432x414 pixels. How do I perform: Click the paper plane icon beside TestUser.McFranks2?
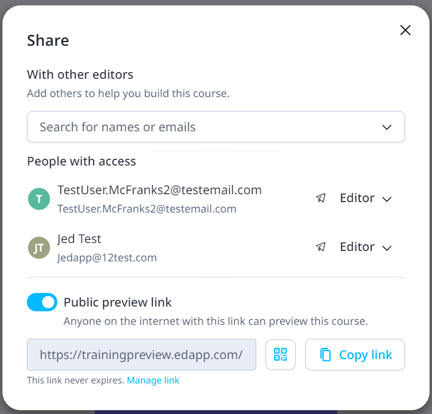coord(321,198)
